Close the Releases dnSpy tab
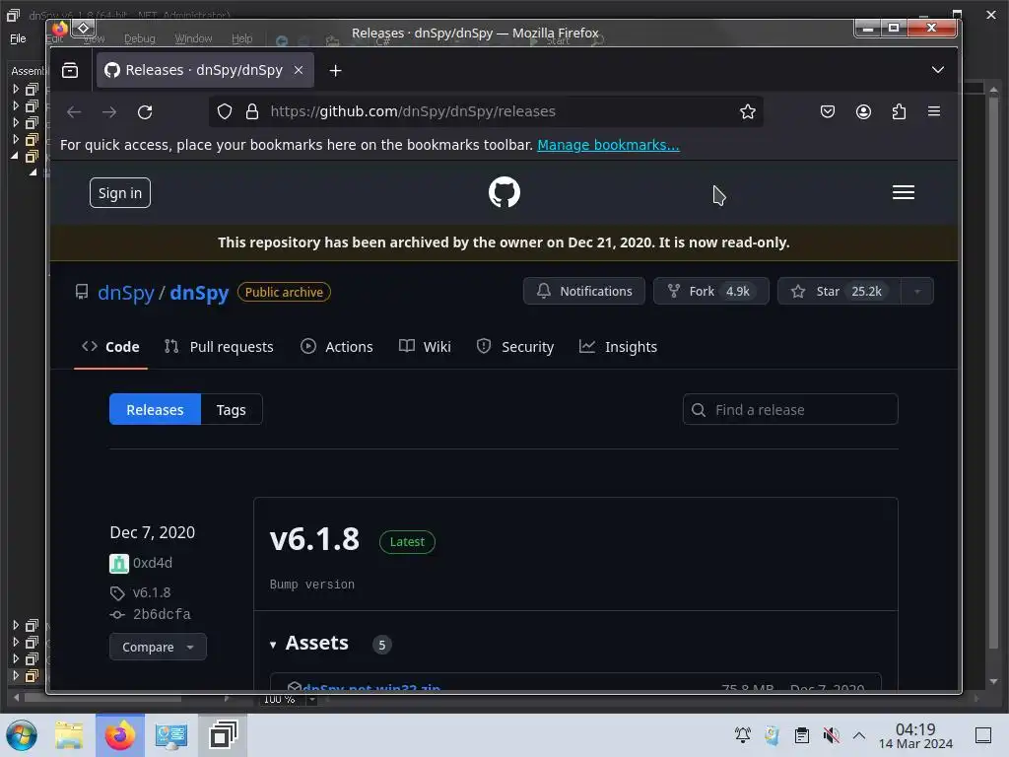 tap(299, 70)
